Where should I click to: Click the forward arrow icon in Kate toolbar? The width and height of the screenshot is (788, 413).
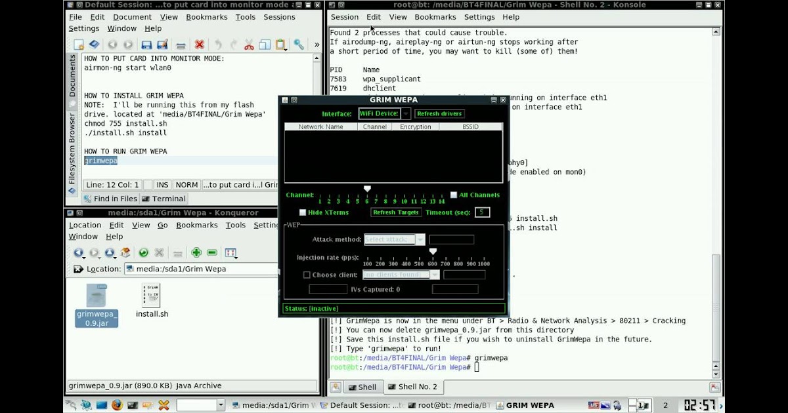128,45
